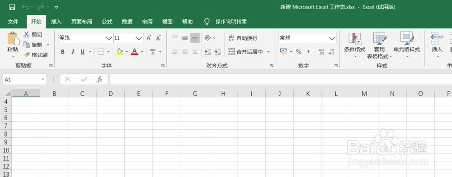Image resolution: width=452 pixels, height=177 pixels.
Task: Apply the yellow fill color bucket
Action: pos(119,52)
